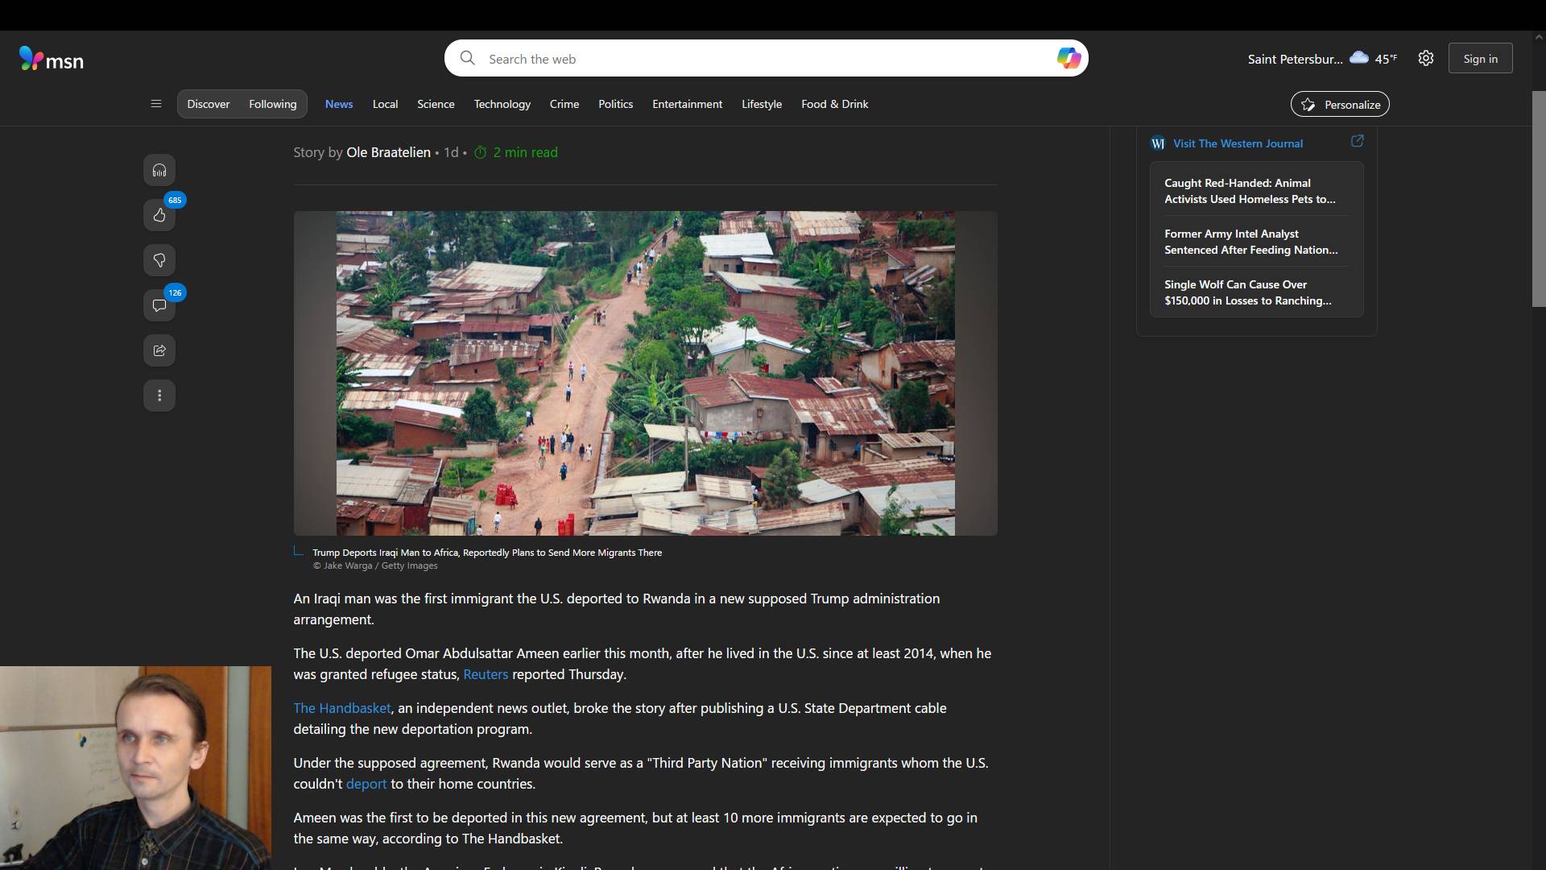
Task: Switch to the Following feed toggle
Action: point(272,104)
